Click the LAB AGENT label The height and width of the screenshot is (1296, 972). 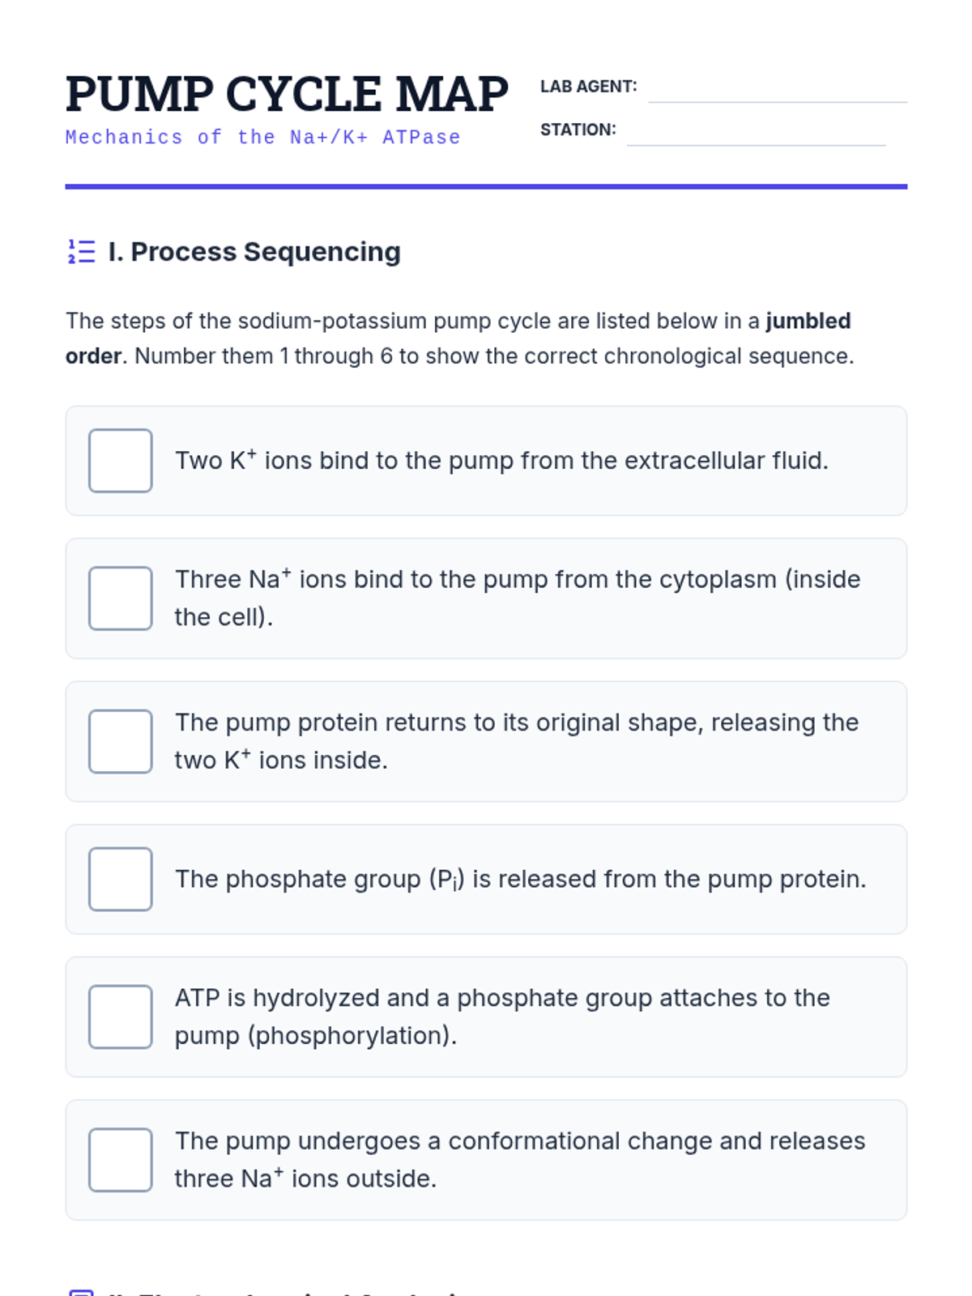(589, 87)
